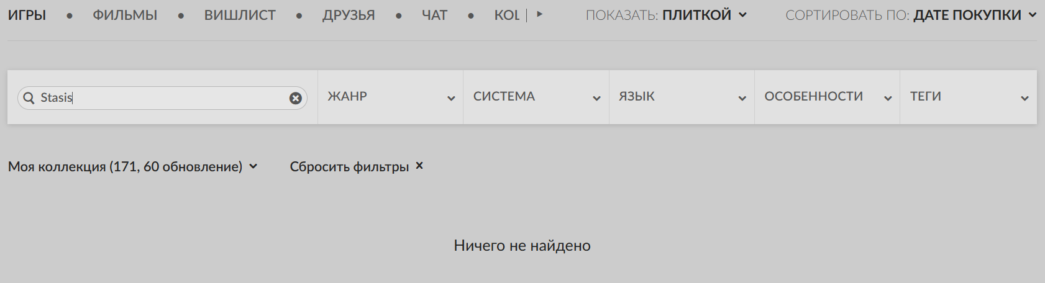Viewport: 1045px width, 283px height.
Task: Click the magnifier search icon
Action: pyautogui.click(x=29, y=98)
